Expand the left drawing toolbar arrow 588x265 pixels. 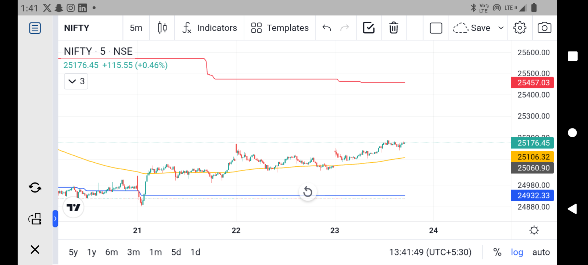(55, 219)
